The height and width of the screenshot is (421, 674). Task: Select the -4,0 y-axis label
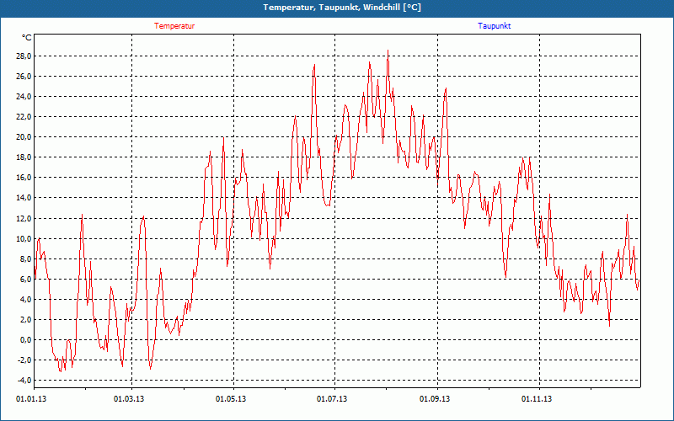point(24,381)
